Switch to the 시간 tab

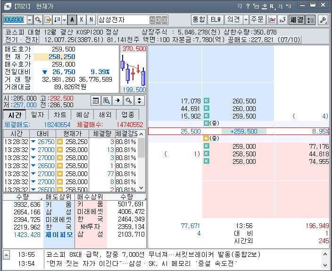[x=15, y=115]
